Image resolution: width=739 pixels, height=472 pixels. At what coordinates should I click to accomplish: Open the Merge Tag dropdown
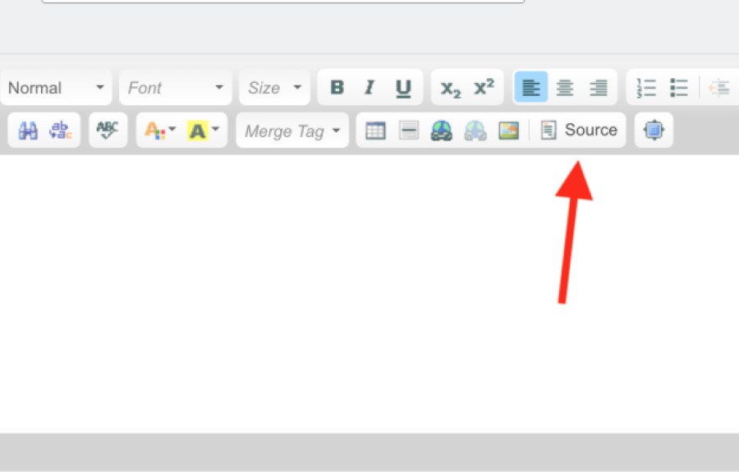click(292, 131)
